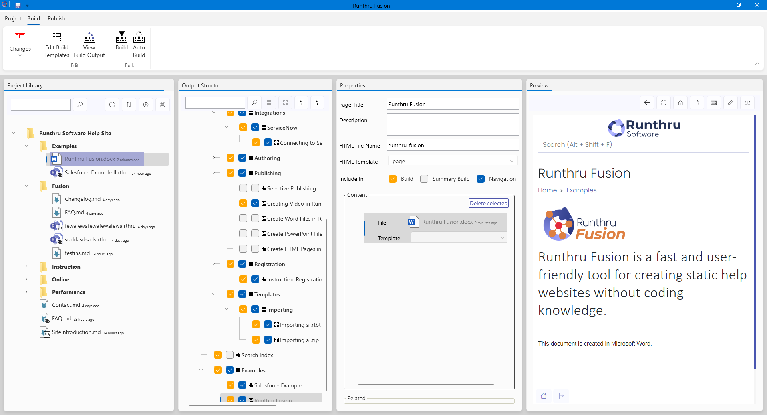The image size is (767, 415).
Task: Go back in Preview pane
Action: [x=647, y=103]
